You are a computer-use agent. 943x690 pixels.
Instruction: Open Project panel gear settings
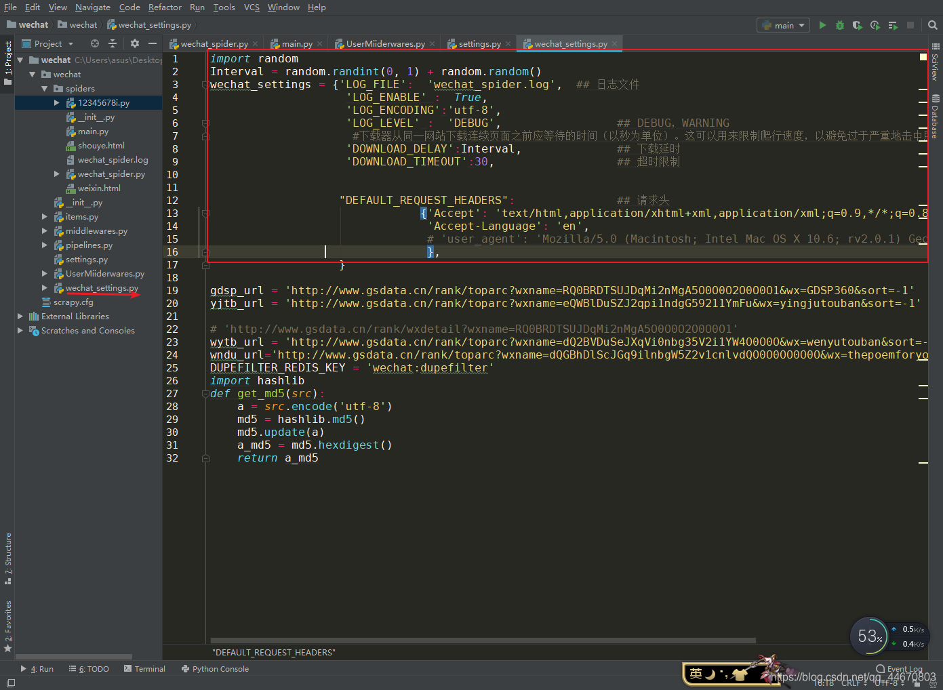135,43
